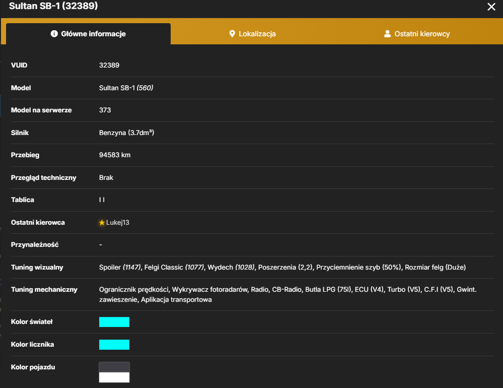
Task: Click Ogranicznik prędkości in Tuning mechaniczny
Action: coord(134,290)
